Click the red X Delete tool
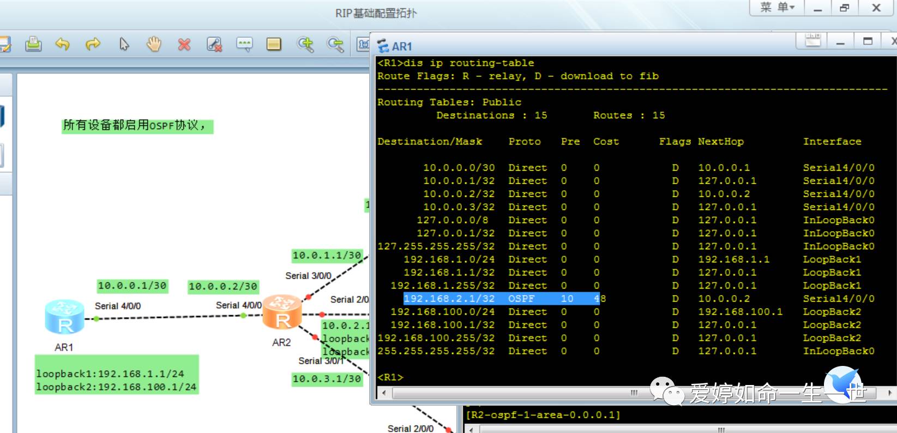Screen dimensions: 897x433 point(184,44)
